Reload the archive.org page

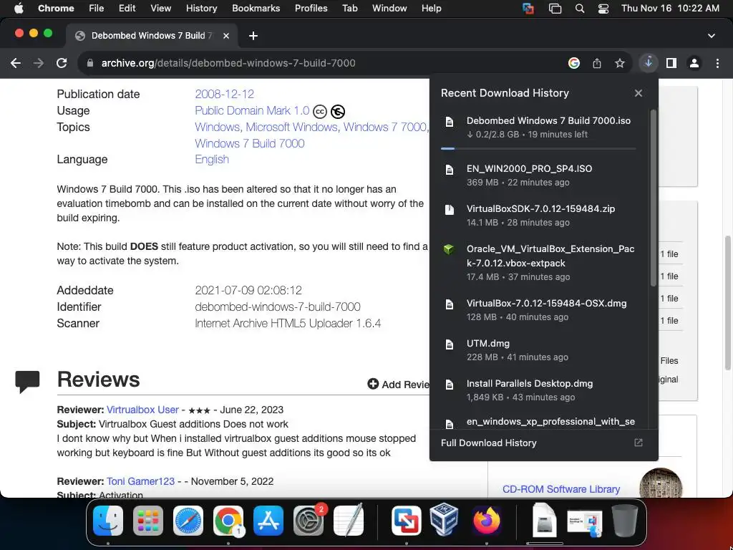tap(62, 63)
